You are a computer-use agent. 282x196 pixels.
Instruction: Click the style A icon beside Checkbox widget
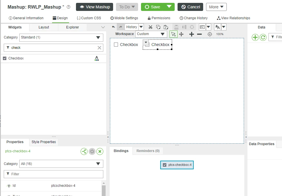point(97,58)
